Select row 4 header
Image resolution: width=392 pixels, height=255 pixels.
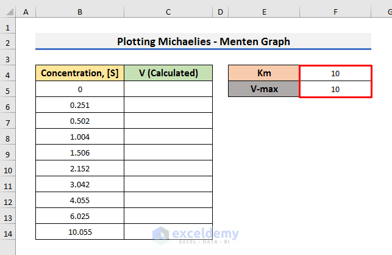(x=8, y=74)
